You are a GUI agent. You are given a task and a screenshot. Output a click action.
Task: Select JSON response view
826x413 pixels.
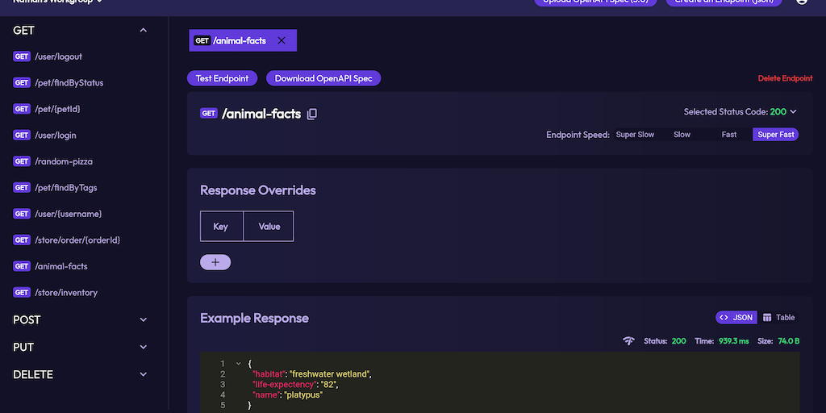pos(736,318)
